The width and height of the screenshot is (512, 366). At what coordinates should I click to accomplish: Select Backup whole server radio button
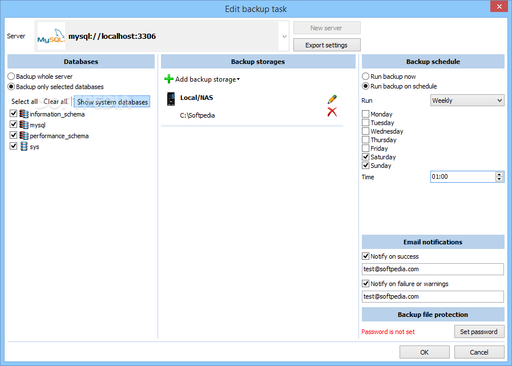tap(11, 77)
